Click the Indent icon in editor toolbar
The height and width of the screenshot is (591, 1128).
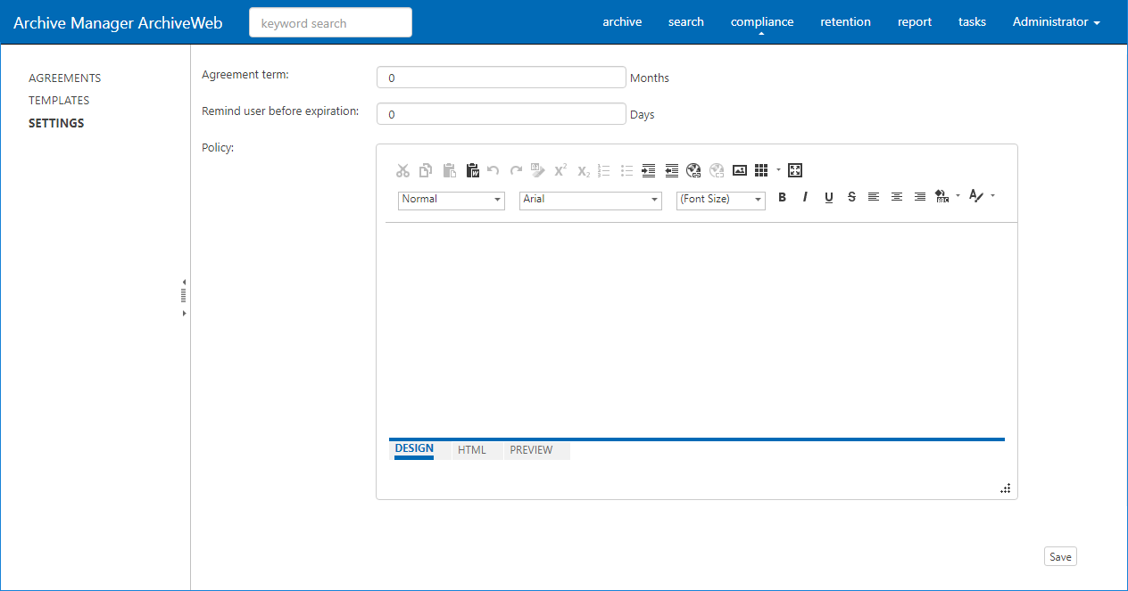(x=649, y=170)
